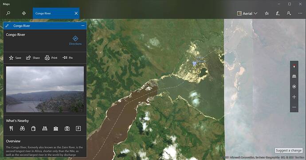Toggle the tilt map view control
306x160 pixels.
[294, 76]
